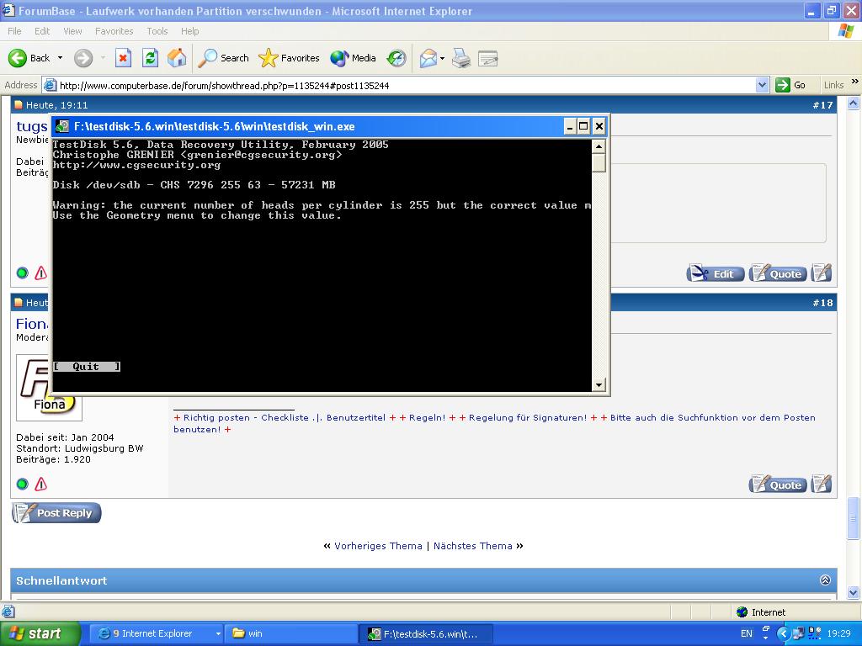Viewport: 862px width, 646px height.
Task: Open the Forward button history dropdown arrow
Action: [x=103, y=58]
